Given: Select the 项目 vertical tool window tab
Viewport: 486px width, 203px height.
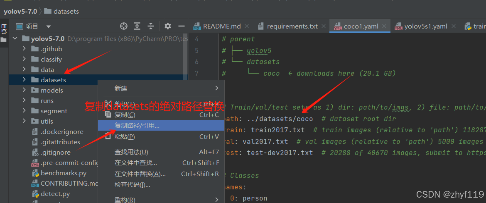Looking at the screenshot, I should 4,30.
